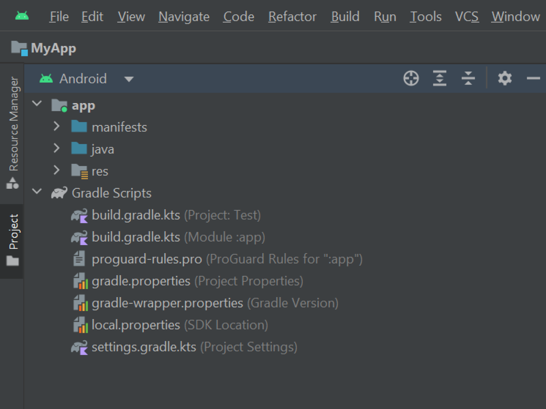
Task: Open the project view gear settings
Action: point(505,78)
